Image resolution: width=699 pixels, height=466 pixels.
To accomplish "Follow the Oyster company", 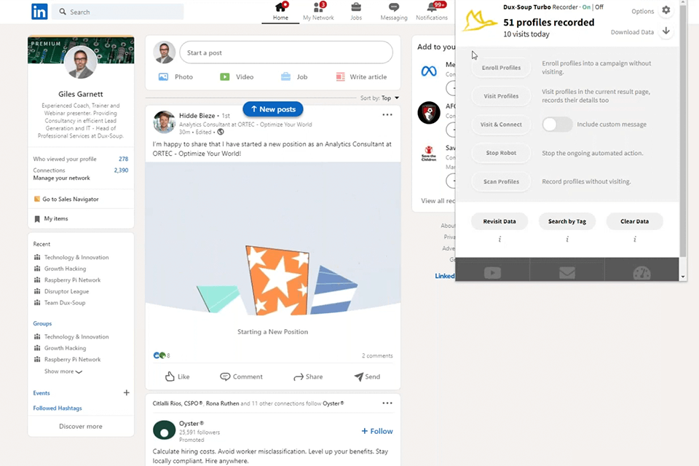I will click(x=377, y=431).
